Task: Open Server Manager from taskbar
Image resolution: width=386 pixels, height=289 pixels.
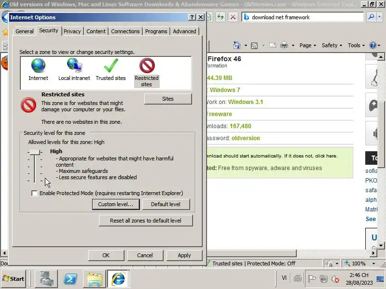Action: (46, 279)
